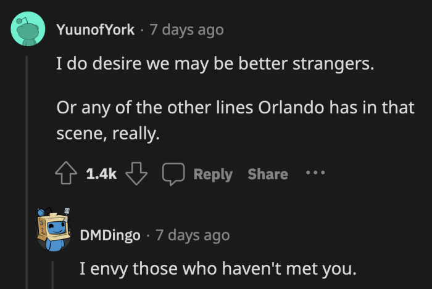Go to DMDingo's username profile link
The width and height of the screenshot is (432, 289).
[x=110, y=235]
